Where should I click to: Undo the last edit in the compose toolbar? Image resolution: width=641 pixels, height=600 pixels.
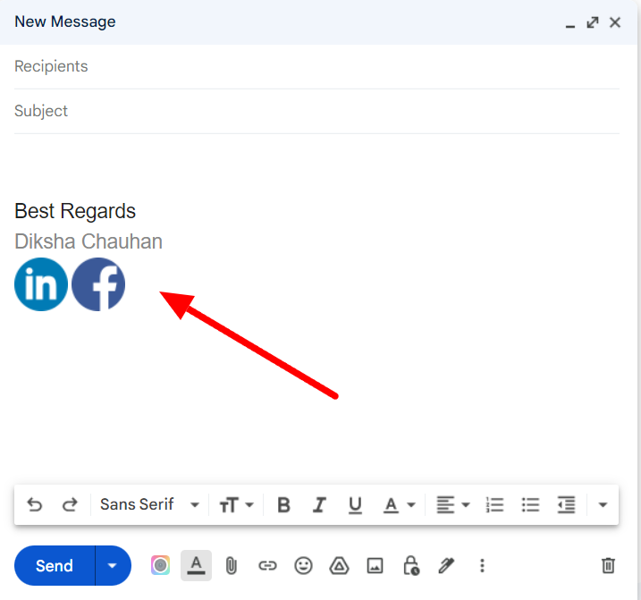pos(35,504)
